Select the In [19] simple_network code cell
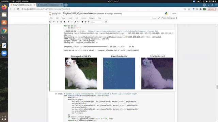The image size is (218, 122). (x=119, y=107)
